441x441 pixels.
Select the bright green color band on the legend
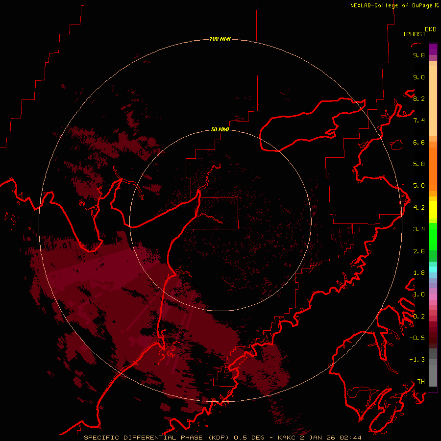433,237
